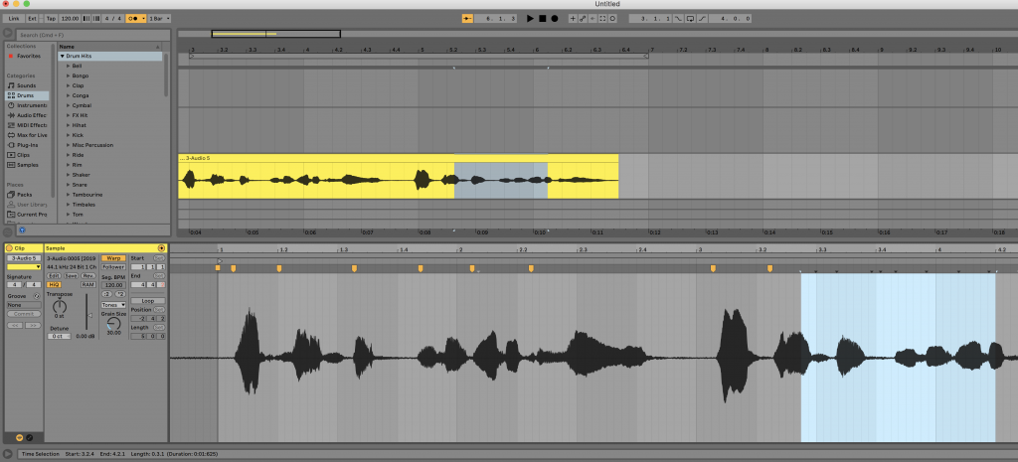
Task: Start playback with the Play button
Action: point(530,18)
